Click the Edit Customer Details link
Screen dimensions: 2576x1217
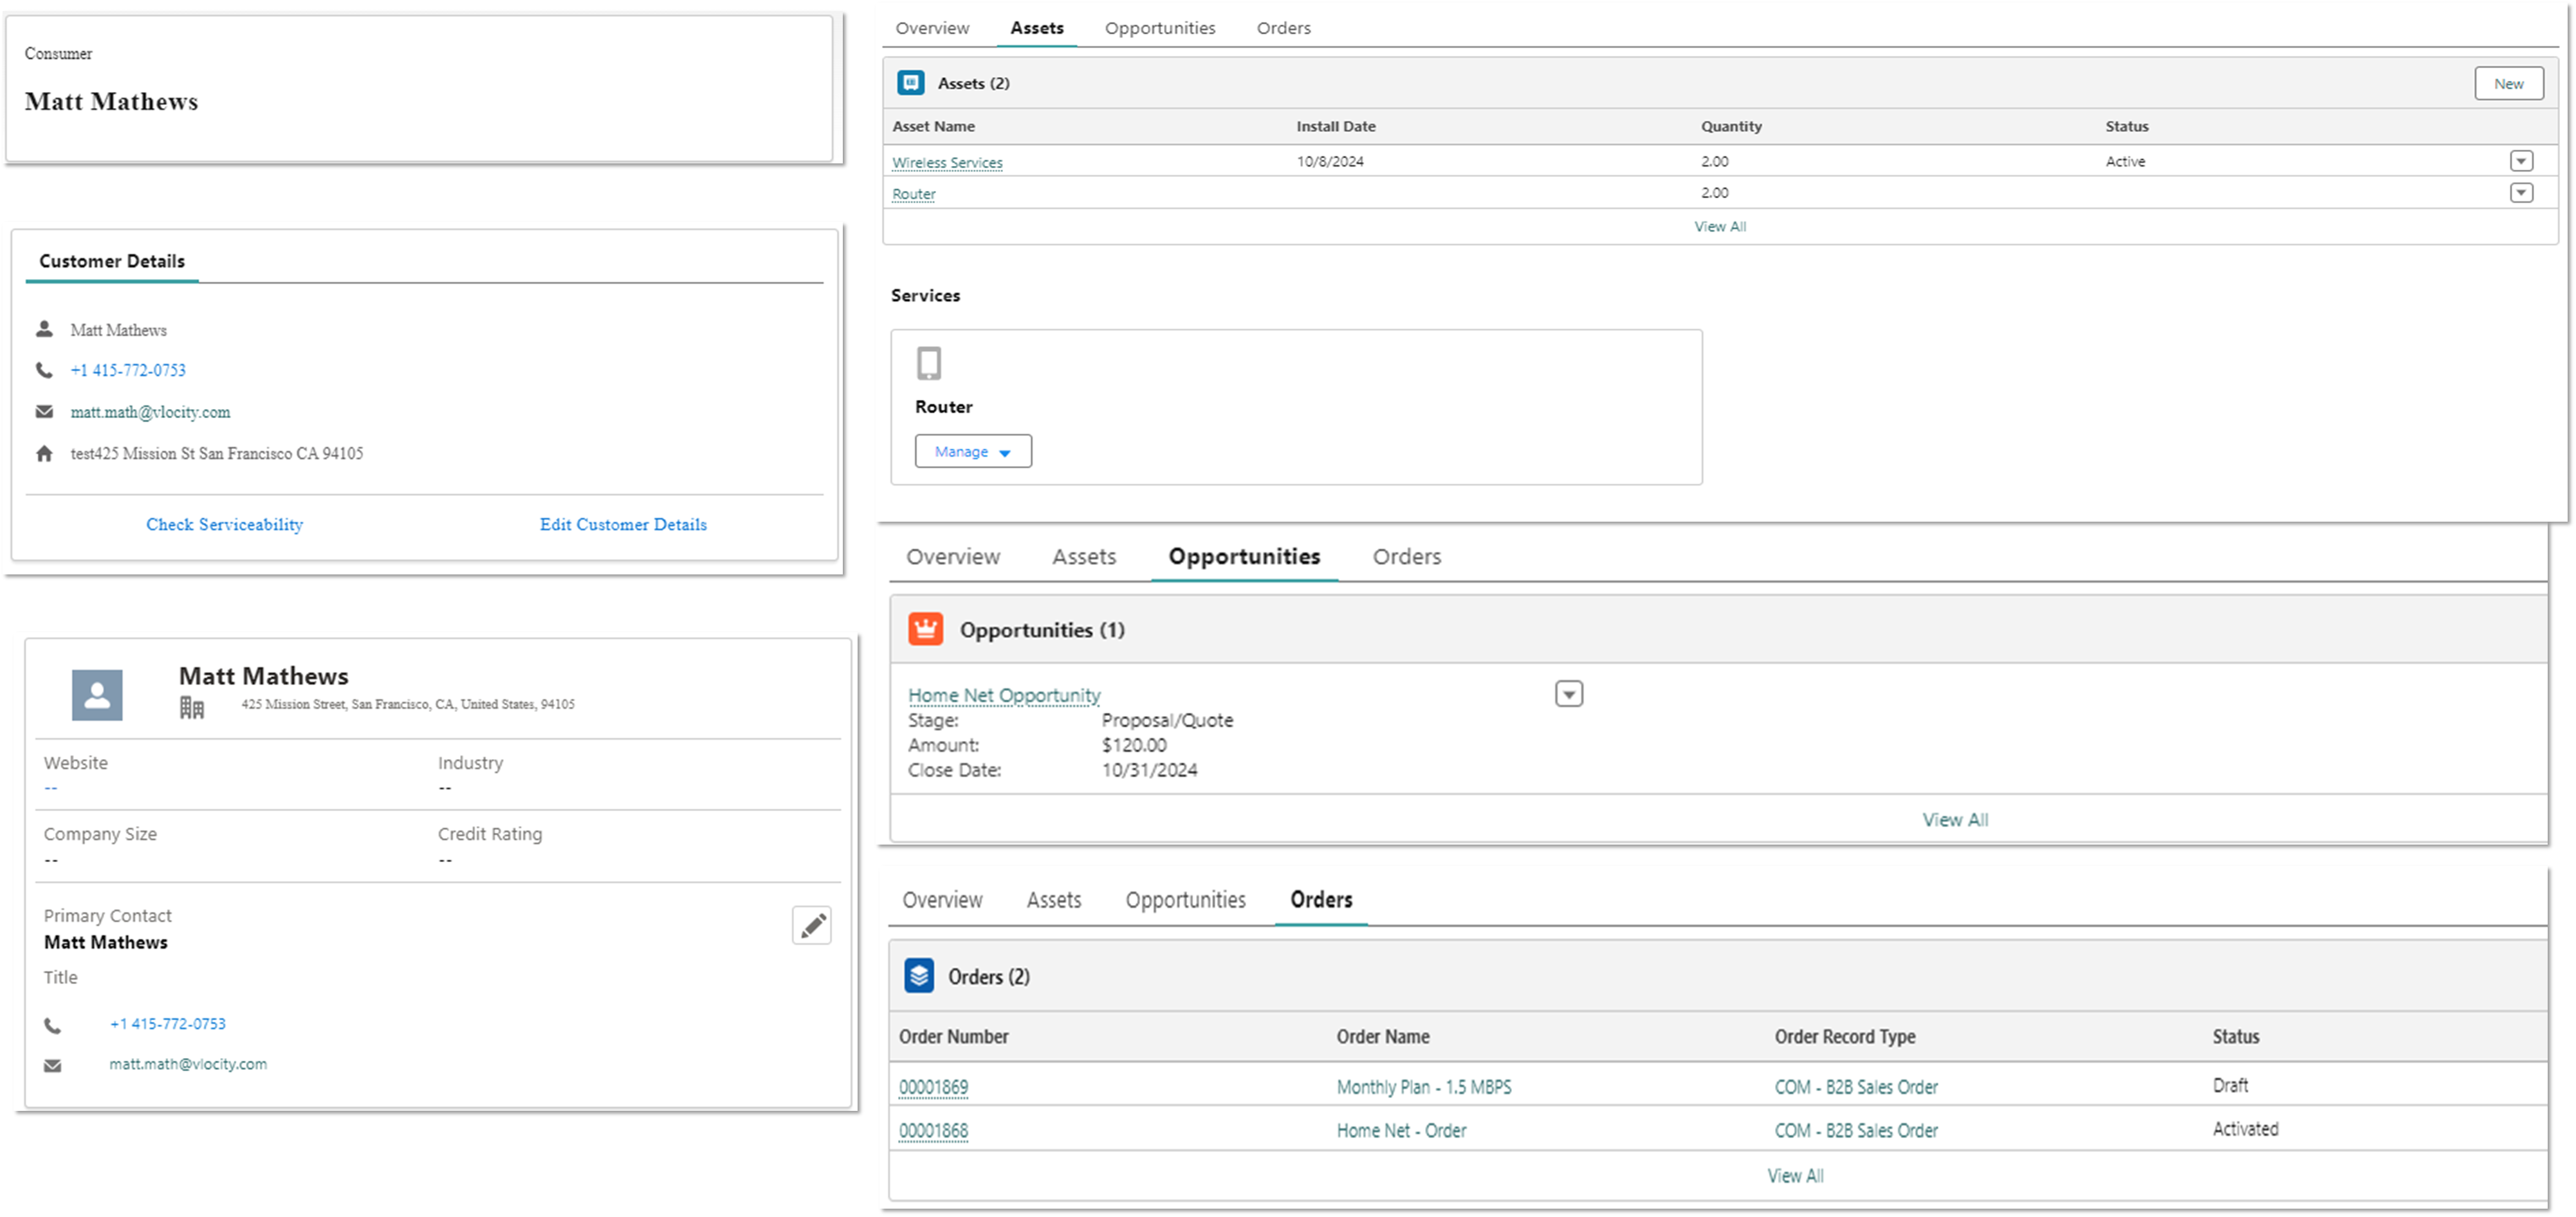623,524
